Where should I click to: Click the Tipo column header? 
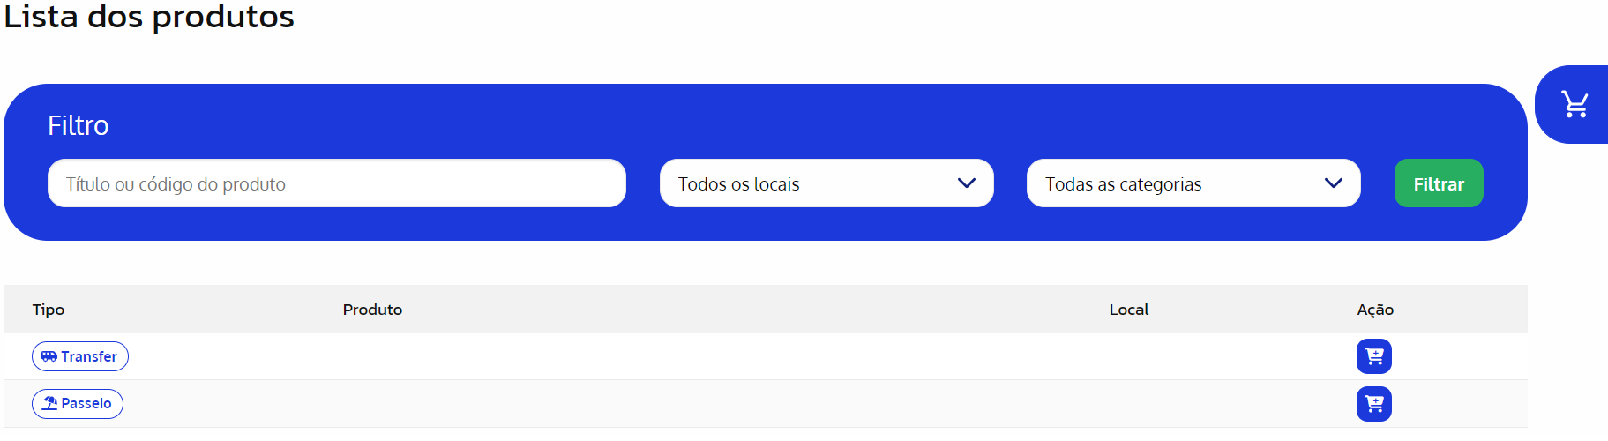49,310
